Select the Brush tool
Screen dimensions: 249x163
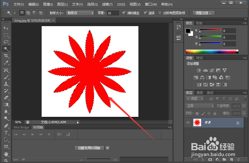tap(6, 77)
